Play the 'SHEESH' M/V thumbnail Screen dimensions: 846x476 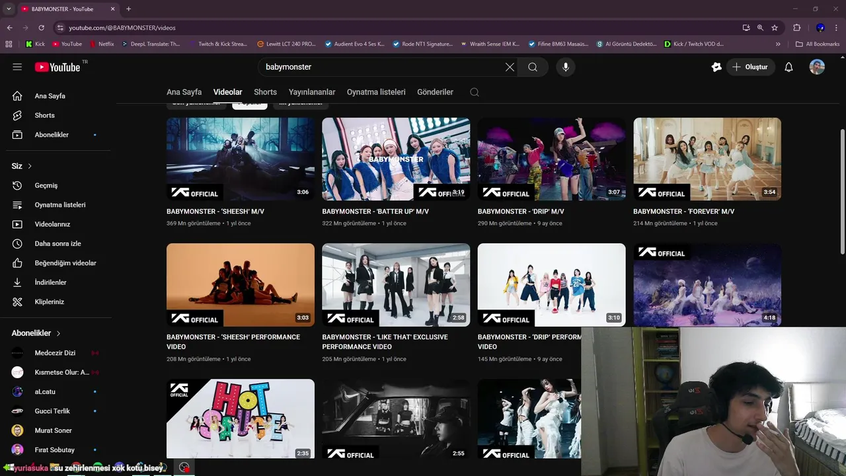coord(241,159)
